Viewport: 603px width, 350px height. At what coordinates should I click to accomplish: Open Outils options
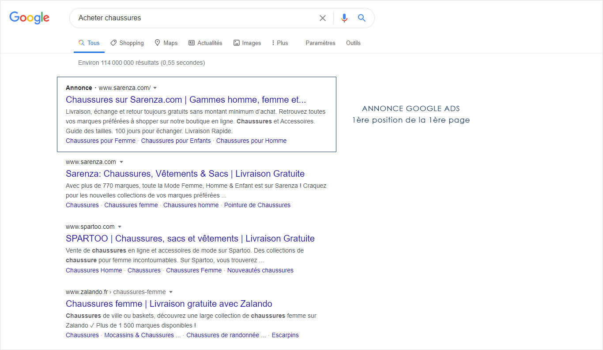tap(353, 43)
